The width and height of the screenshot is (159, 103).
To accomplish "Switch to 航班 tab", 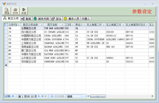I will 26,19.
